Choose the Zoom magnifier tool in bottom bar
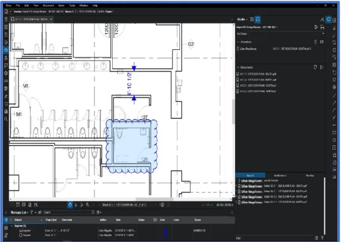Viewport: 341px width, 242px height. (88, 204)
